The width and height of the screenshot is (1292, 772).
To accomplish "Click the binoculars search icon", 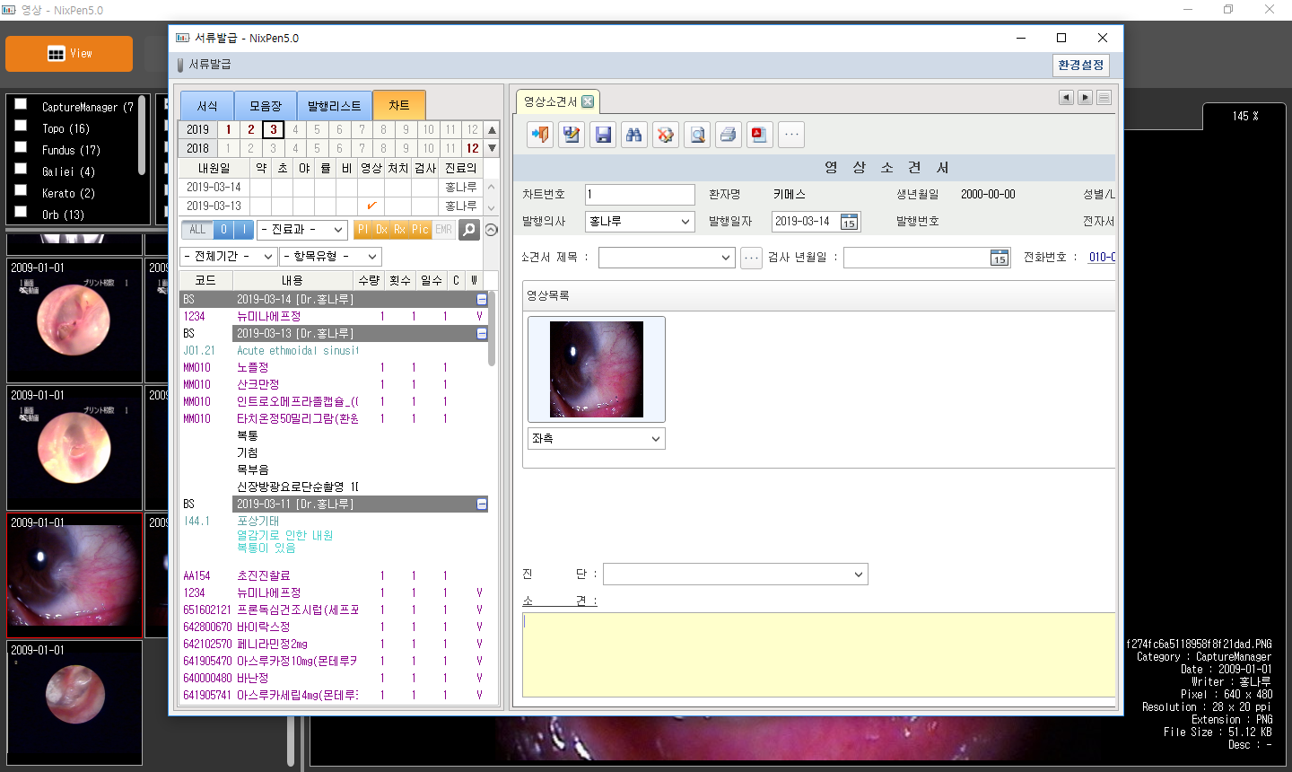I will pos(634,135).
